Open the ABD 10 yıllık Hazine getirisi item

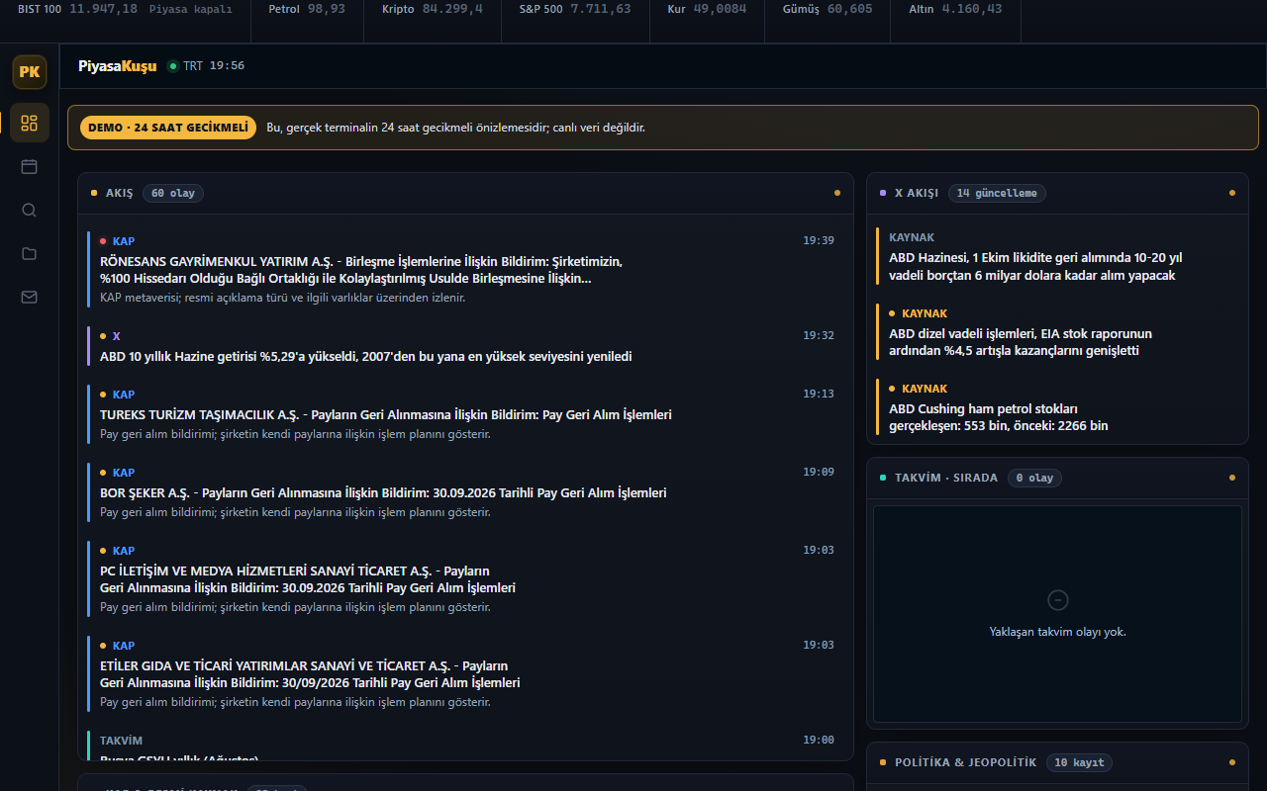point(465,346)
